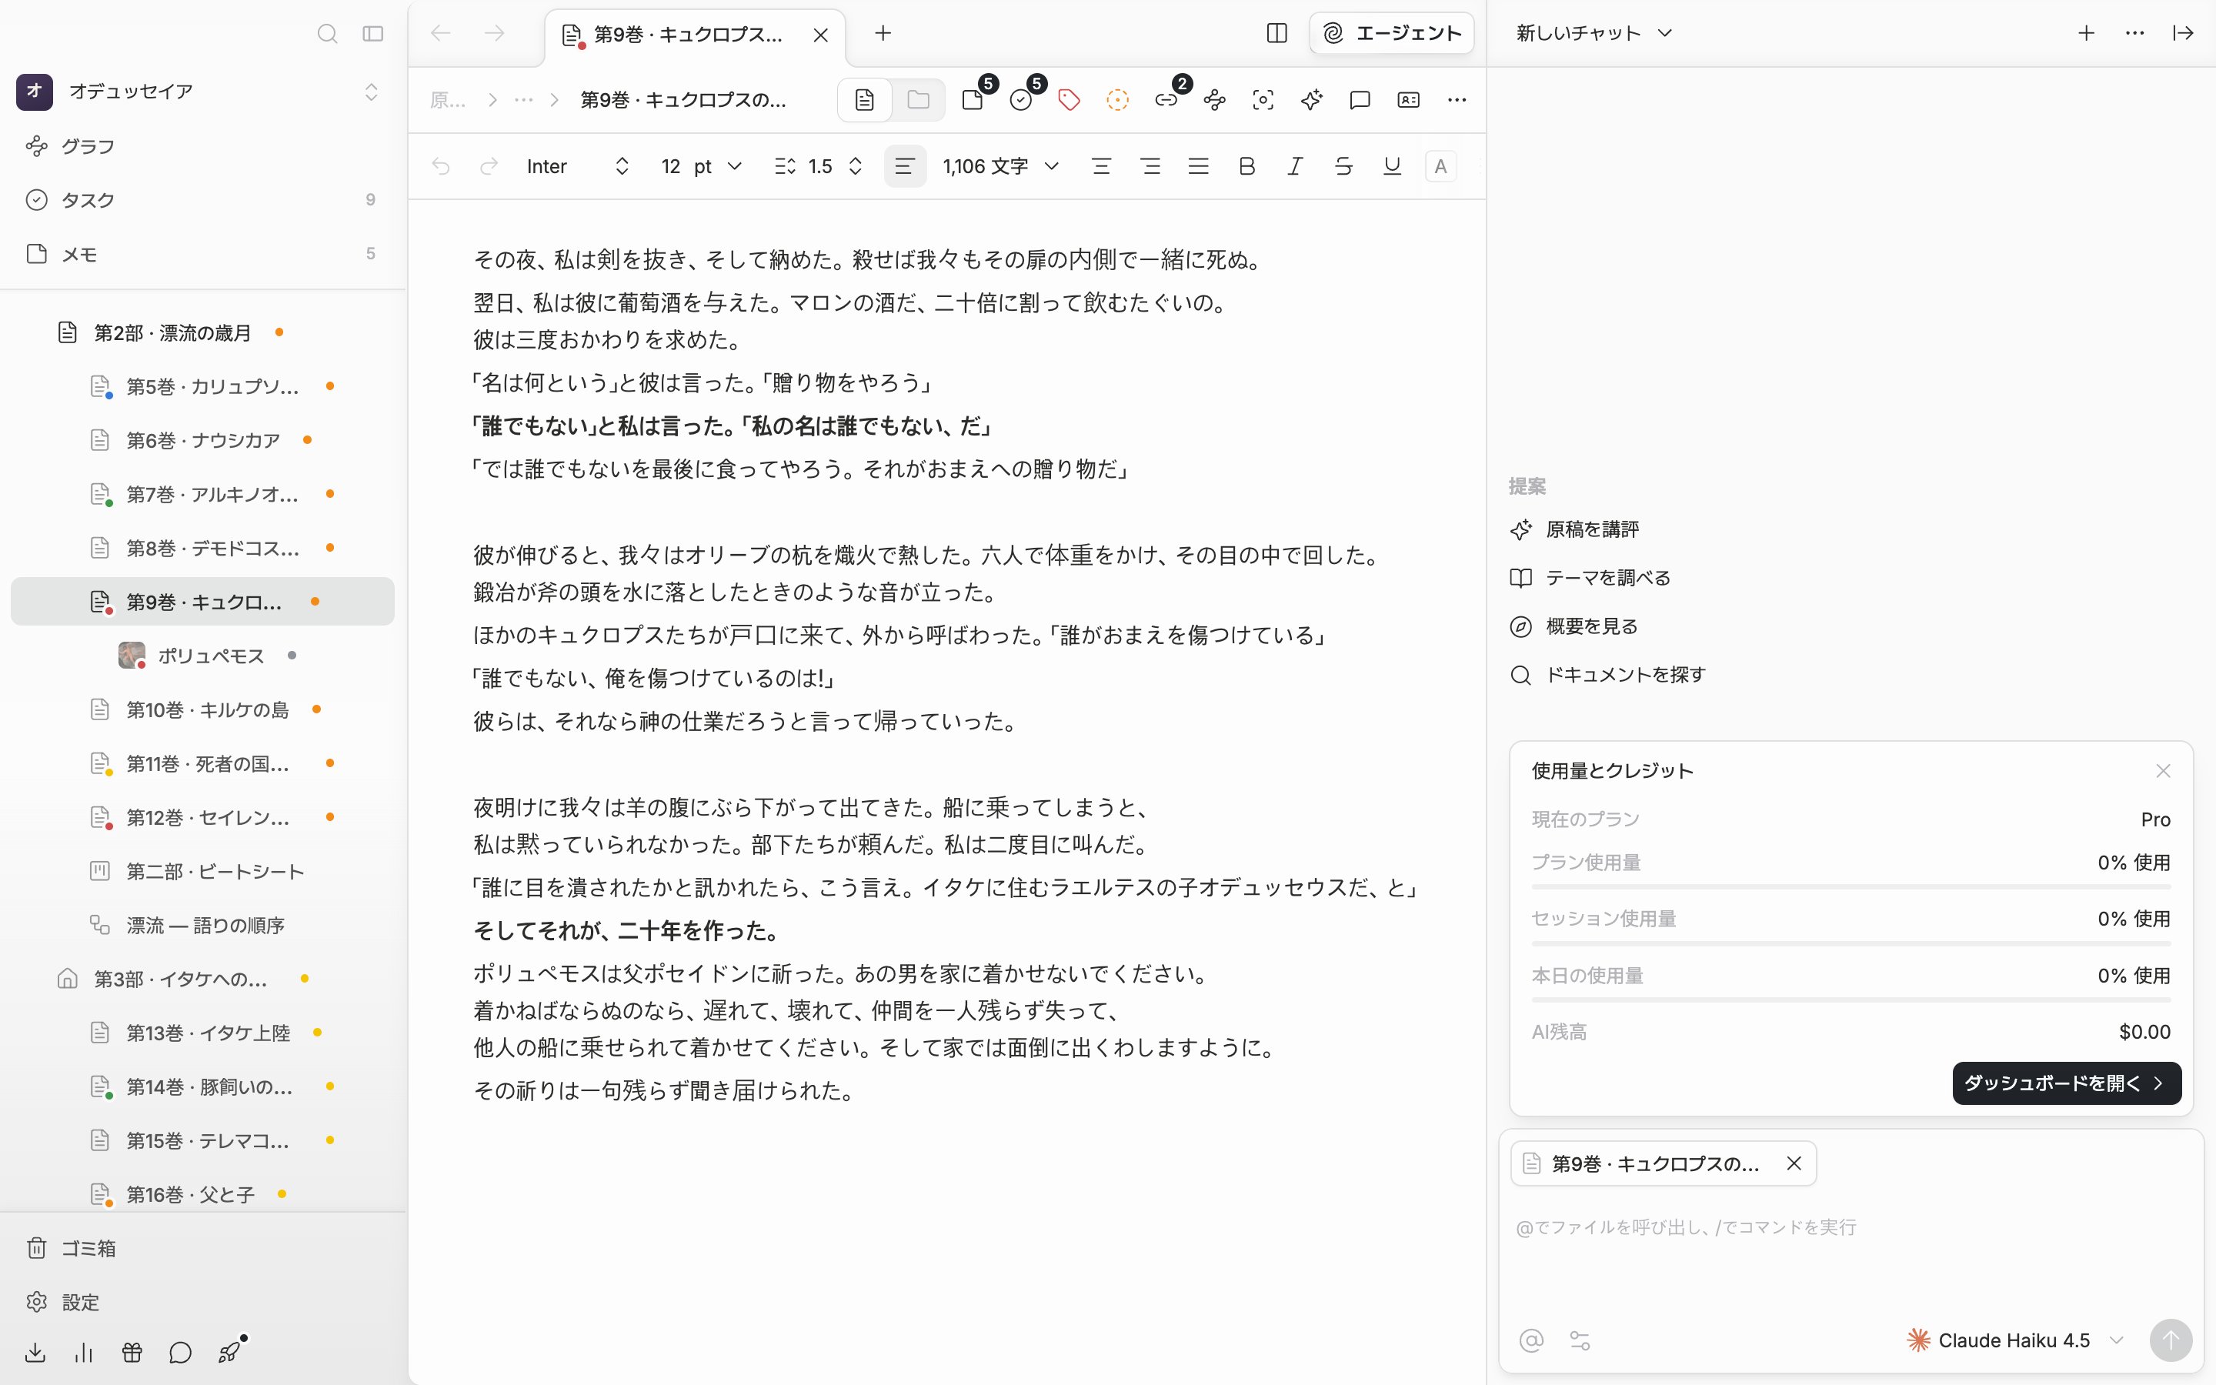
Task: Open a new tab with plus icon
Action: (x=883, y=34)
